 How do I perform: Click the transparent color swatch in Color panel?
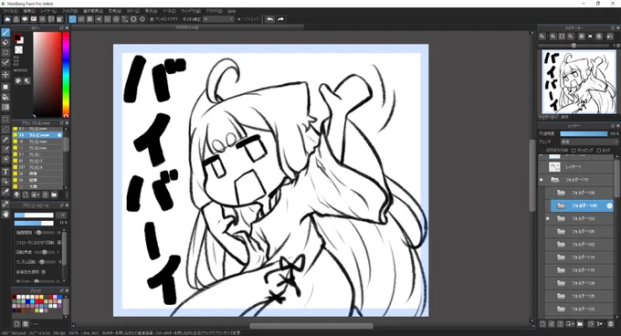click(18, 50)
